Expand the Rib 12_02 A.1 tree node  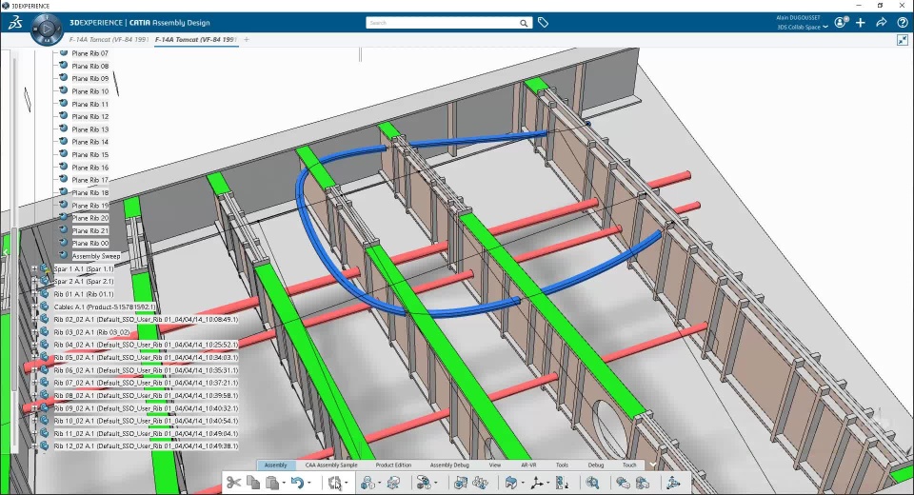[34, 446]
